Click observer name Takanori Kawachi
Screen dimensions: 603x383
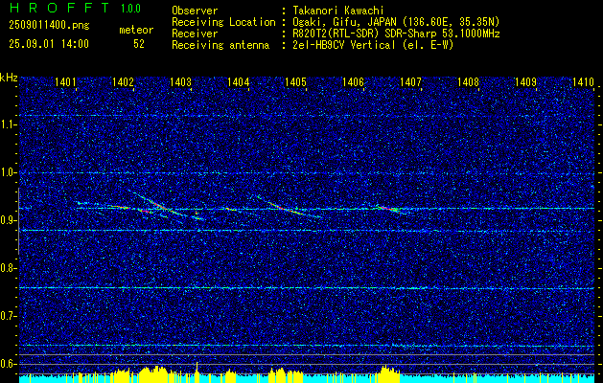tap(338, 11)
